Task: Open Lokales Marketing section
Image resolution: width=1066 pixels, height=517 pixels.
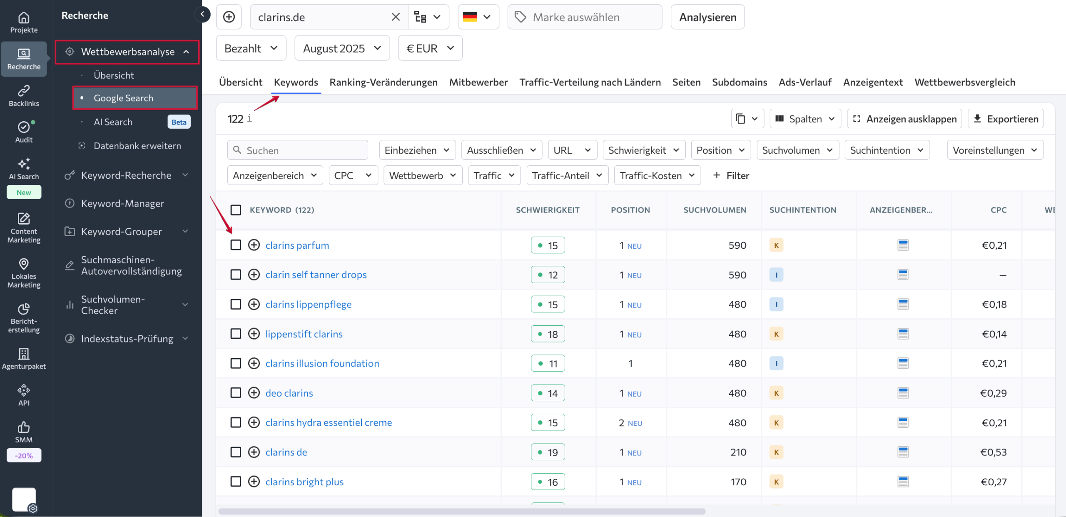Action: [24, 273]
